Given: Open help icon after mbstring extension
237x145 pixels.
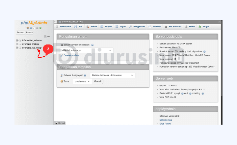Looking at the screenshot, I should click(203, 94).
